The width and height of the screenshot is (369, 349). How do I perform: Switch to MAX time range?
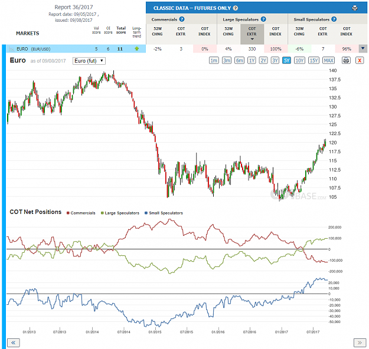tap(328, 60)
